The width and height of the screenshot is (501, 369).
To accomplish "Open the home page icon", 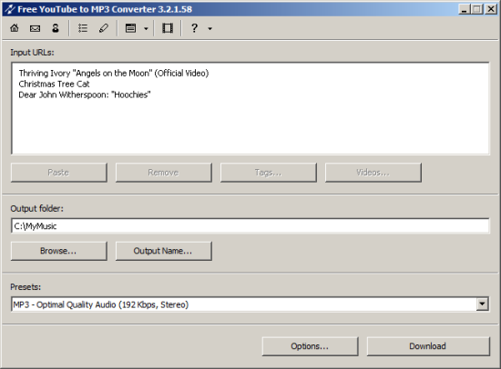I will 15,28.
